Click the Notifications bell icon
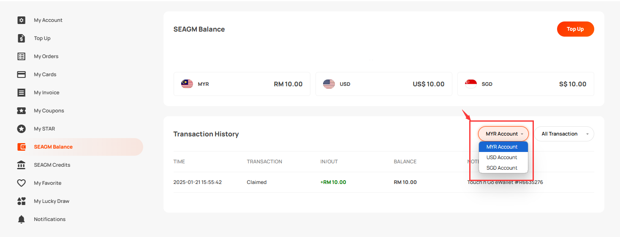The image size is (620, 237). coord(21,219)
